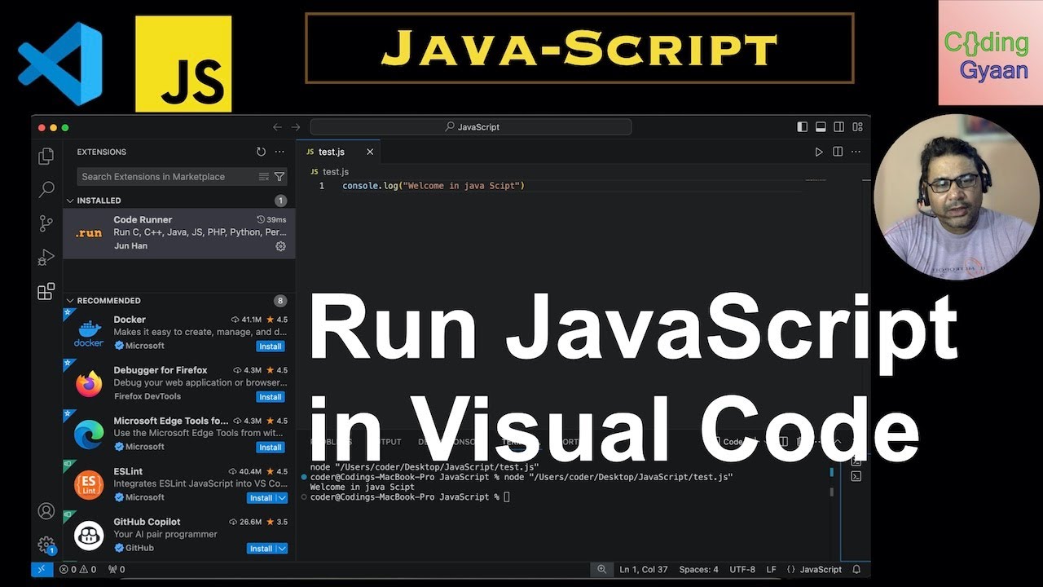1043x587 pixels.
Task: Click the recommended extensions count badge 8
Action: pyautogui.click(x=280, y=301)
